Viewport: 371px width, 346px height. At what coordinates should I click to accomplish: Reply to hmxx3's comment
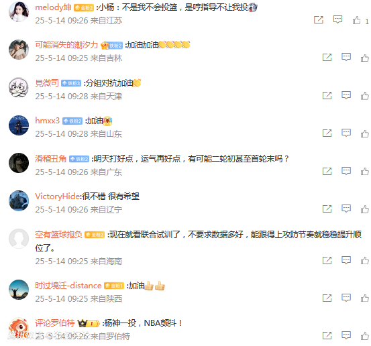[x=346, y=133]
